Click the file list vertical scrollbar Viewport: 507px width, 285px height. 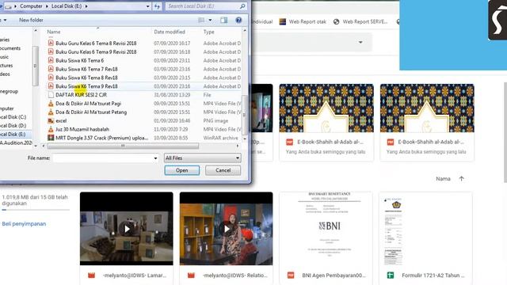pyautogui.click(x=245, y=115)
